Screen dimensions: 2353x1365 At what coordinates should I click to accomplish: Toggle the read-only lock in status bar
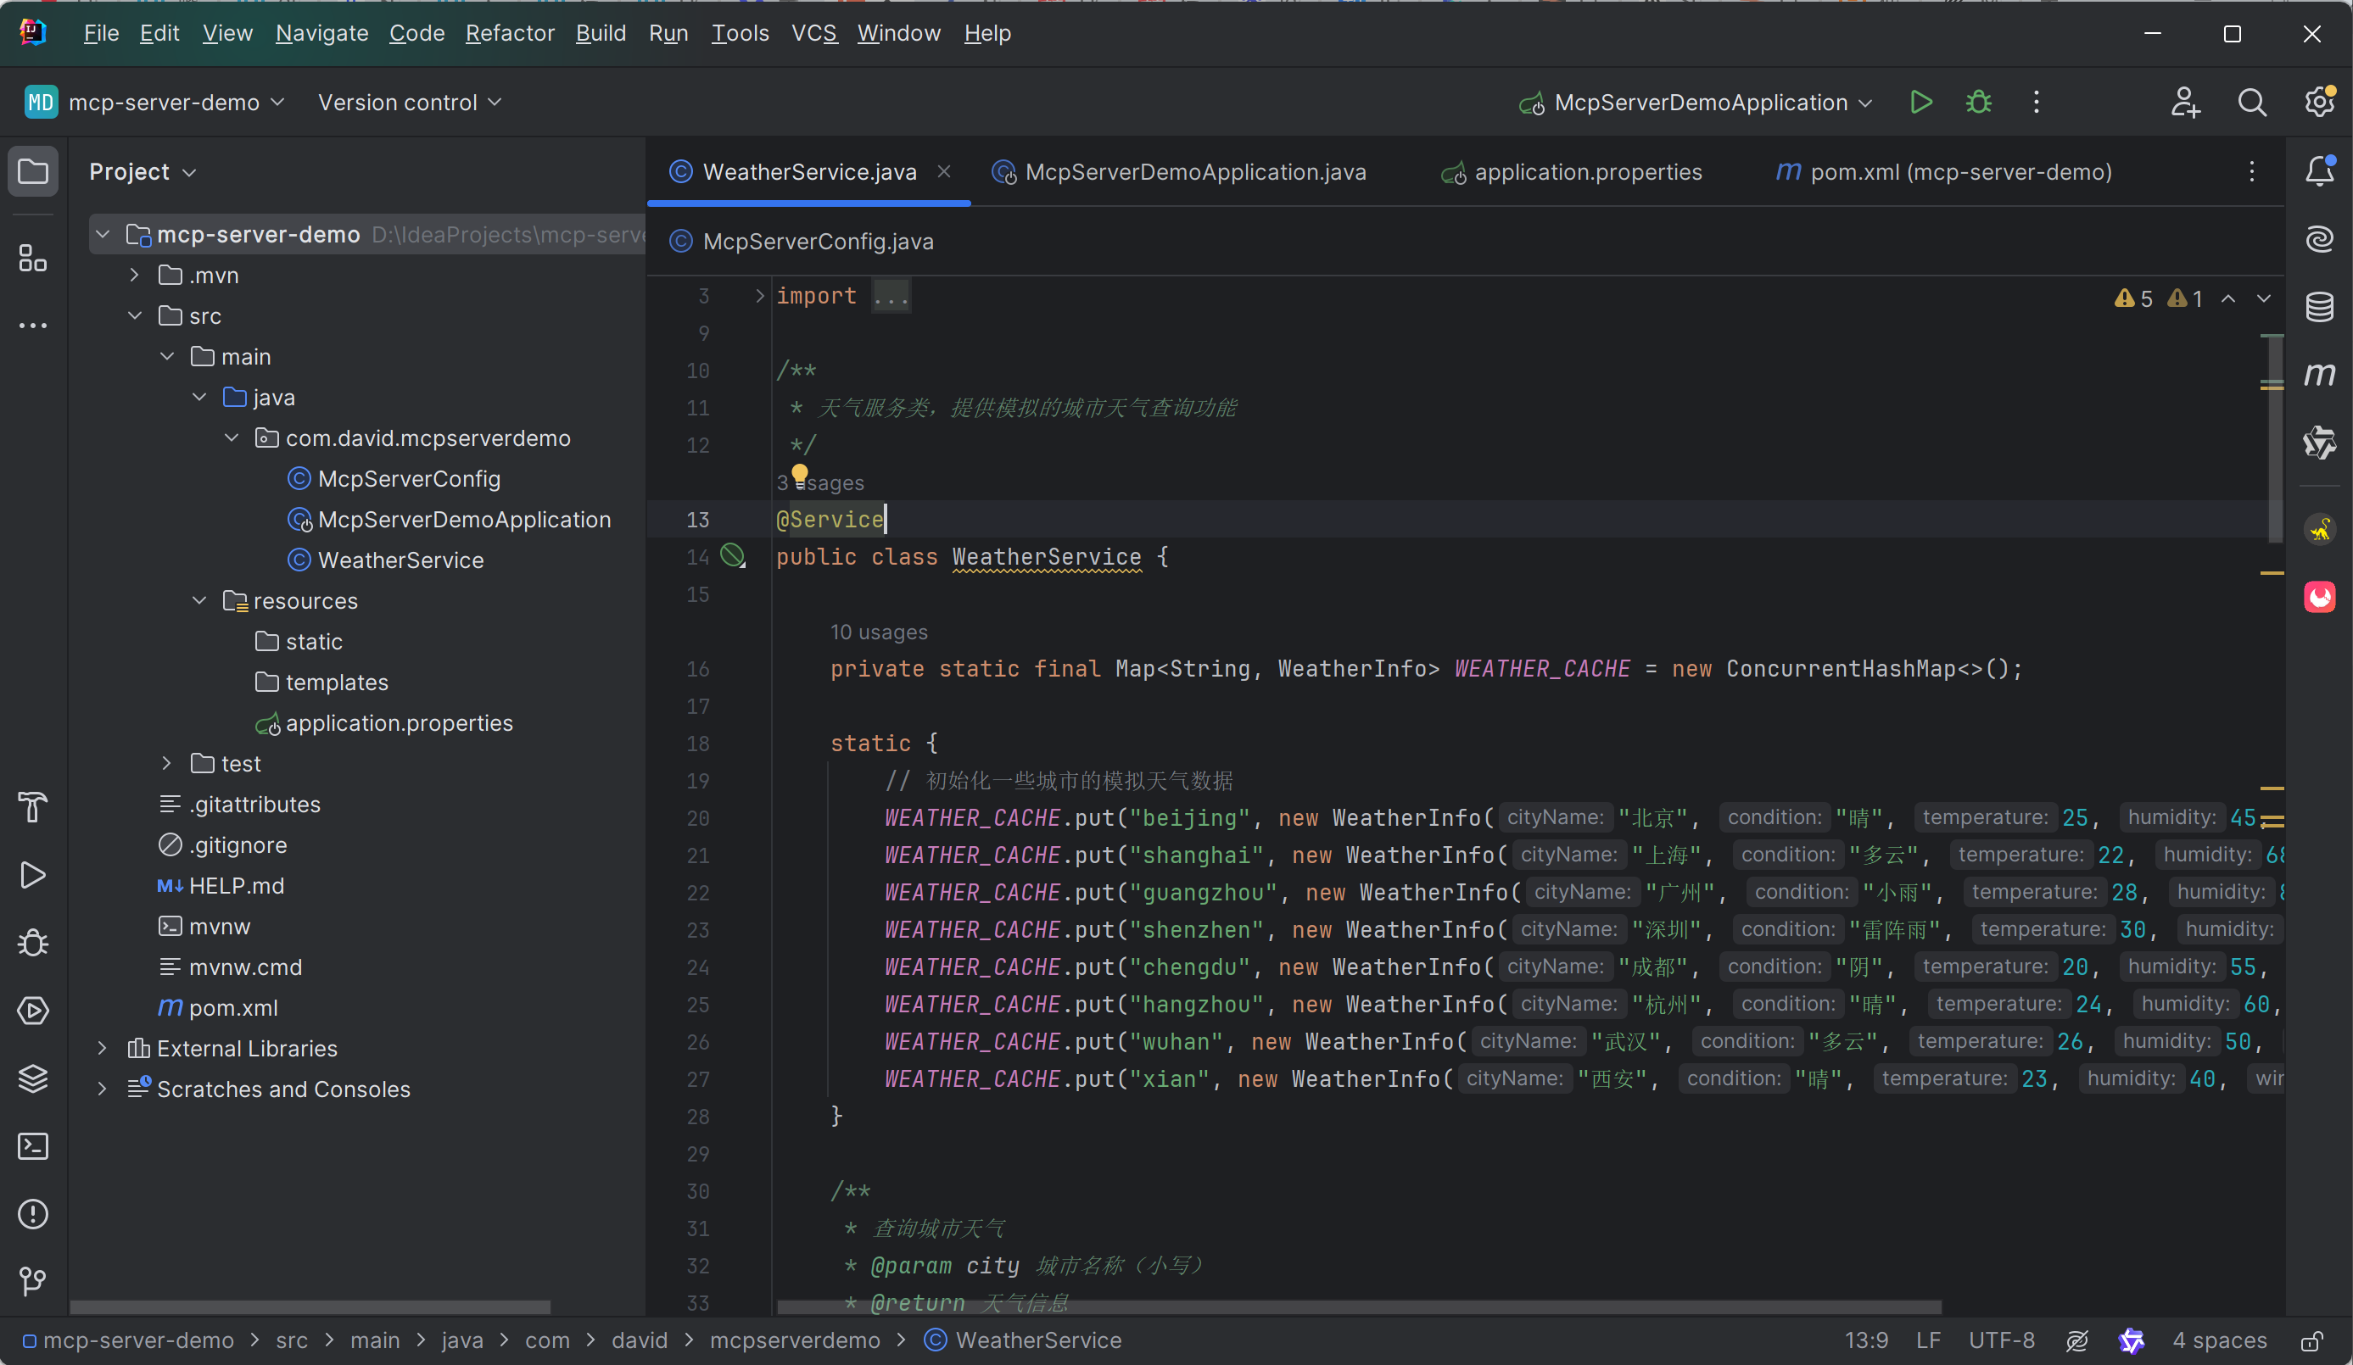pos(2312,1340)
